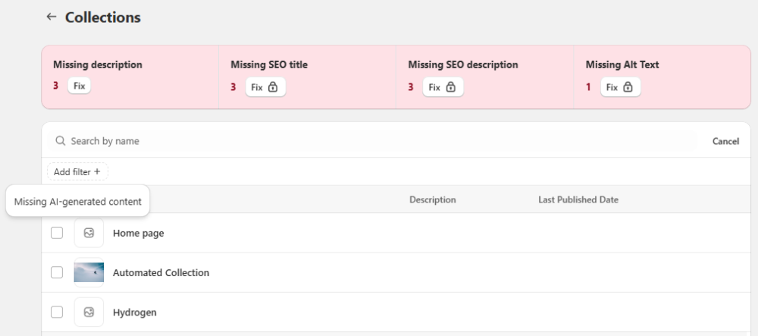This screenshot has height=336, width=758.
Task: Open the Automated Collection thumbnail image
Action: pos(89,272)
